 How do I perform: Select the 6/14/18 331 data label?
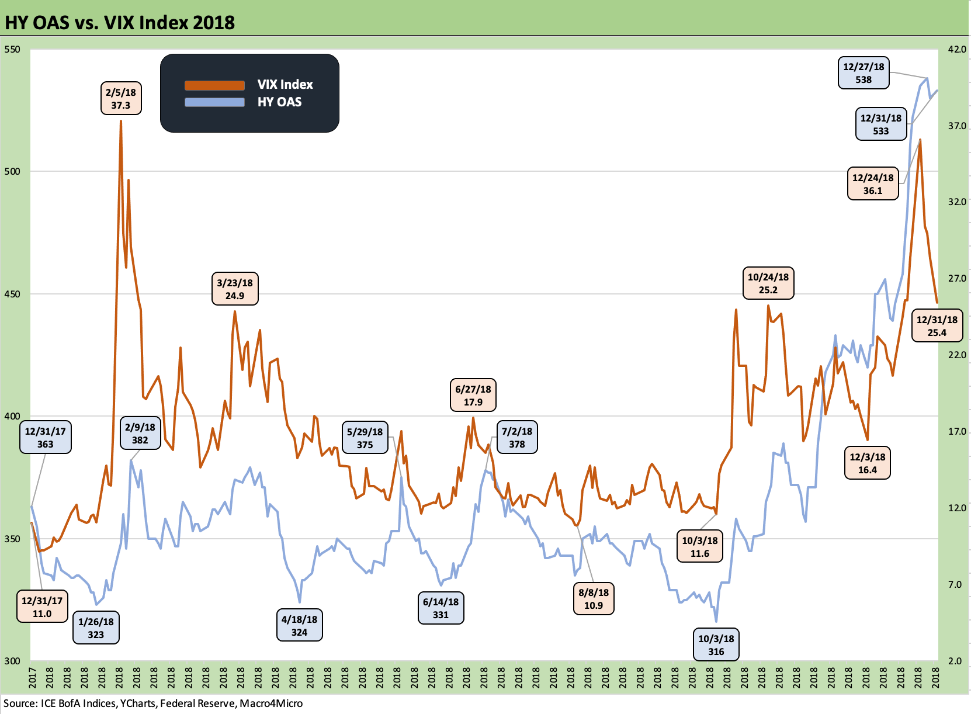(441, 608)
